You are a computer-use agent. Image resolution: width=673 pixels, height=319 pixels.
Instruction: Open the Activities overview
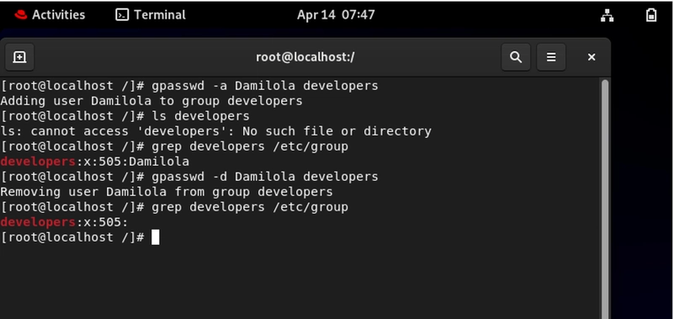50,15
